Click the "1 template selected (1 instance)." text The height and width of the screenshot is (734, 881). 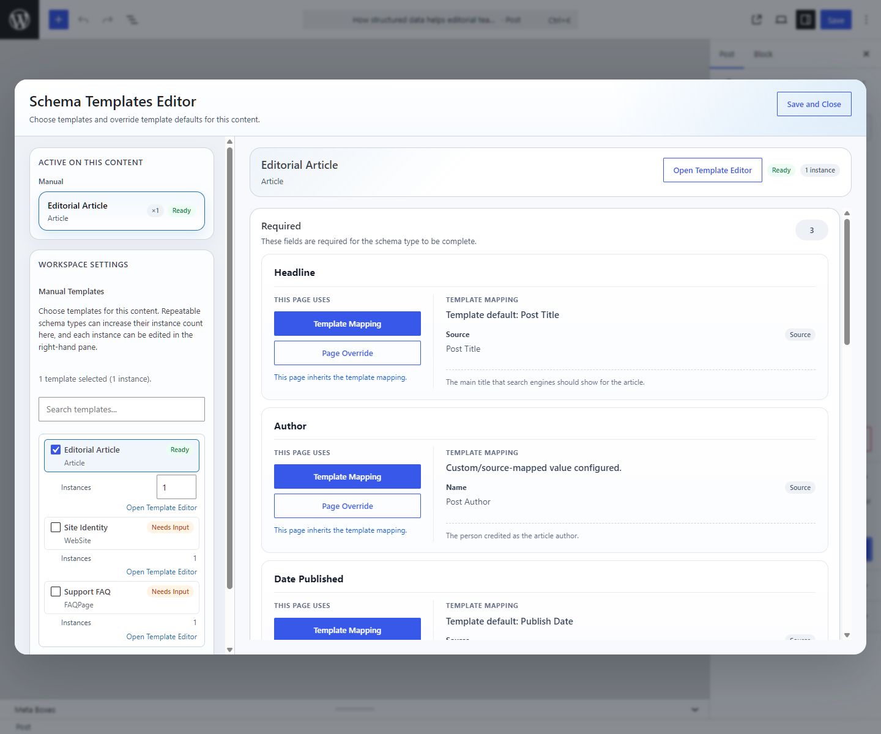pos(95,379)
